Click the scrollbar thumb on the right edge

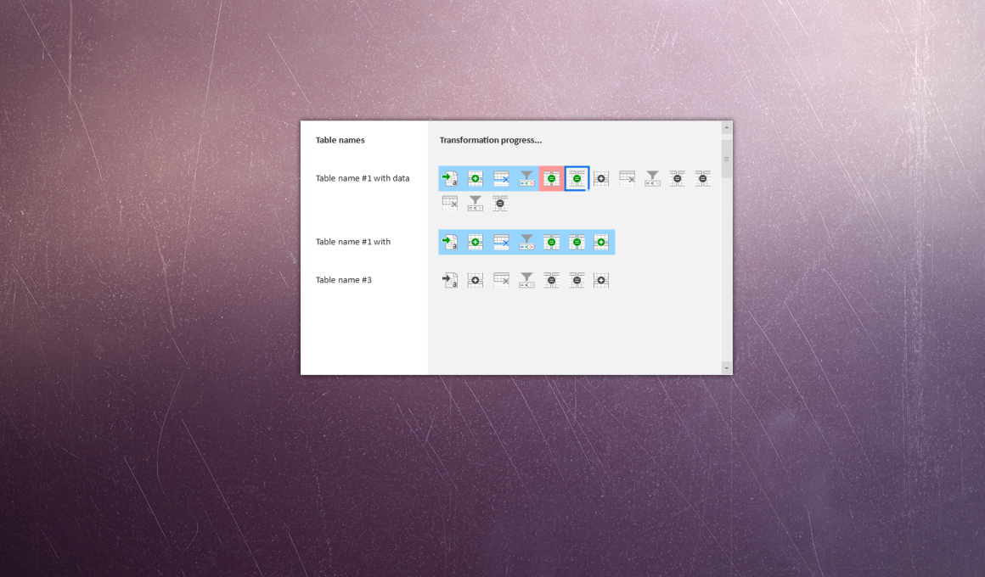[726, 159]
